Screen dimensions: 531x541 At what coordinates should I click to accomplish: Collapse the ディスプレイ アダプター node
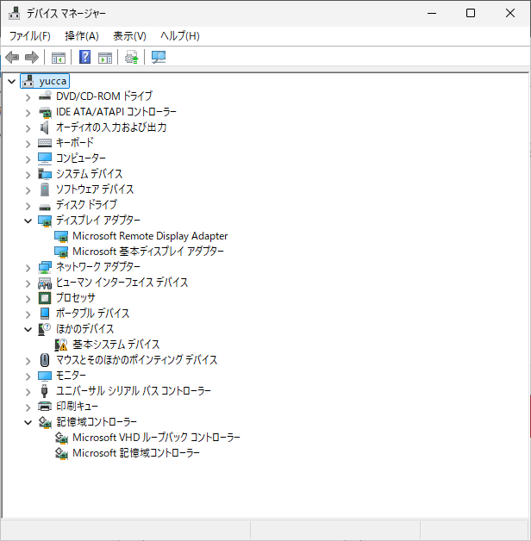[x=28, y=221]
